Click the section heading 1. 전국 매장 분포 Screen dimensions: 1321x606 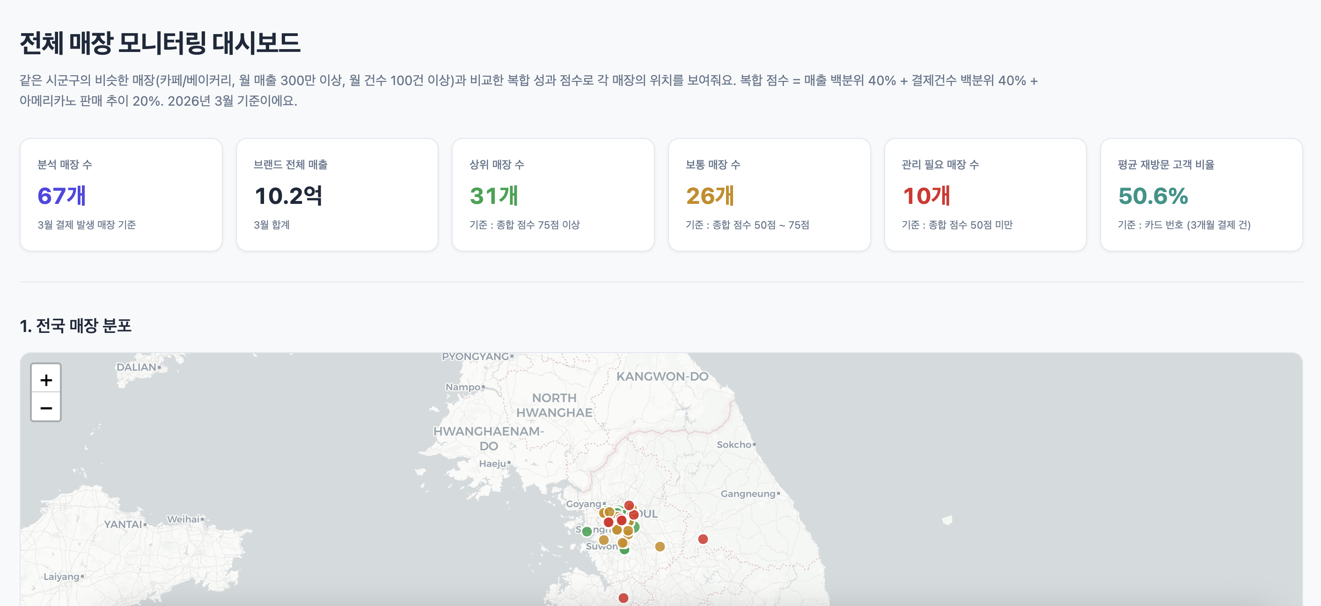(x=75, y=325)
